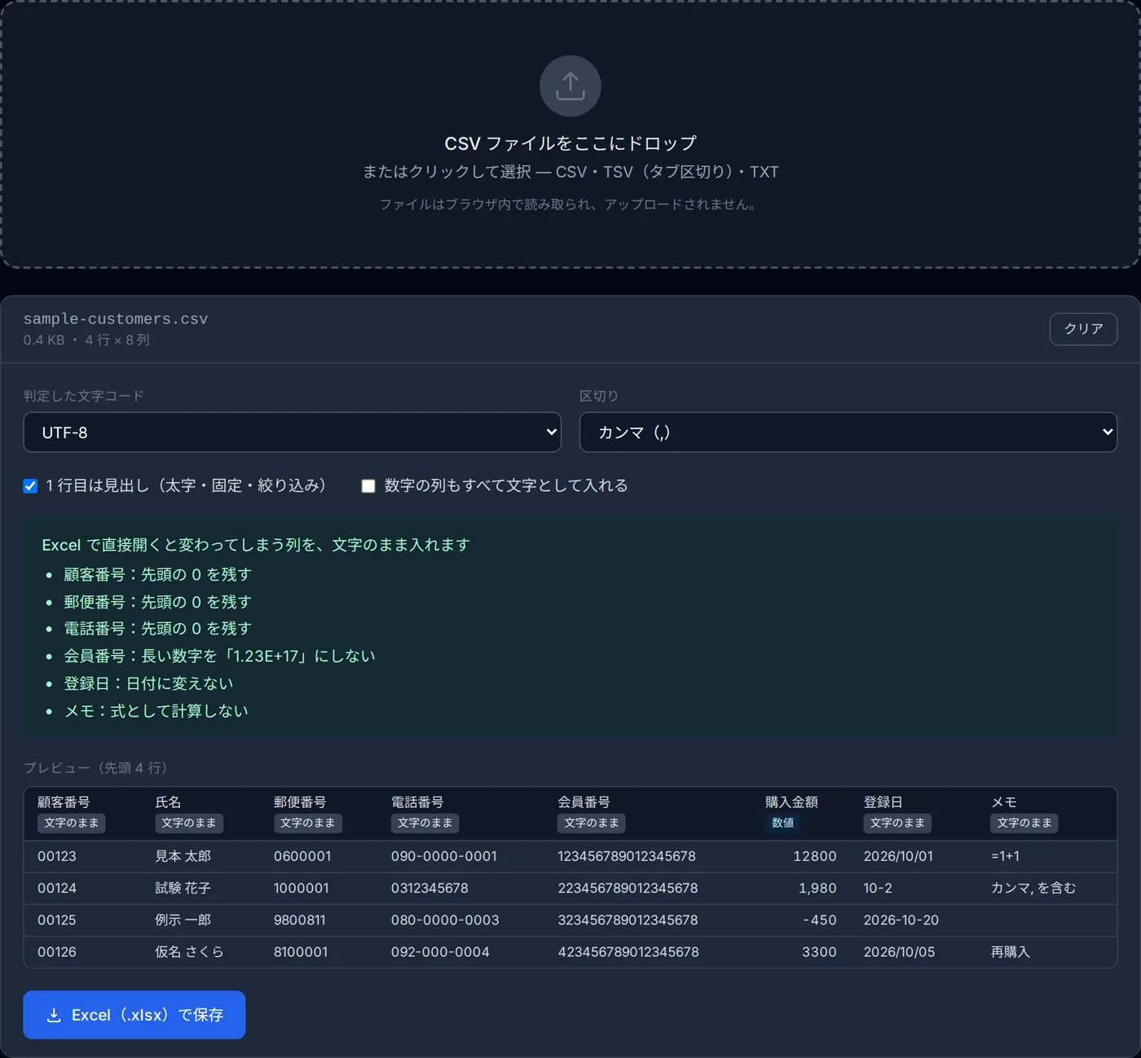Click the bullet 登録日：日付に変えない

tap(148, 683)
